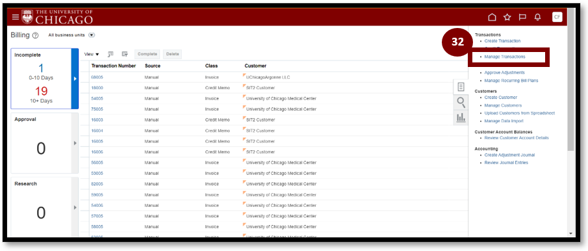Open the Notifications bell icon
This screenshot has width=588, height=251.
point(538,18)
